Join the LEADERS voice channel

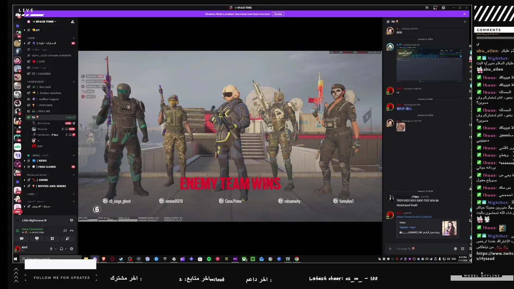(x=50, y=74)
